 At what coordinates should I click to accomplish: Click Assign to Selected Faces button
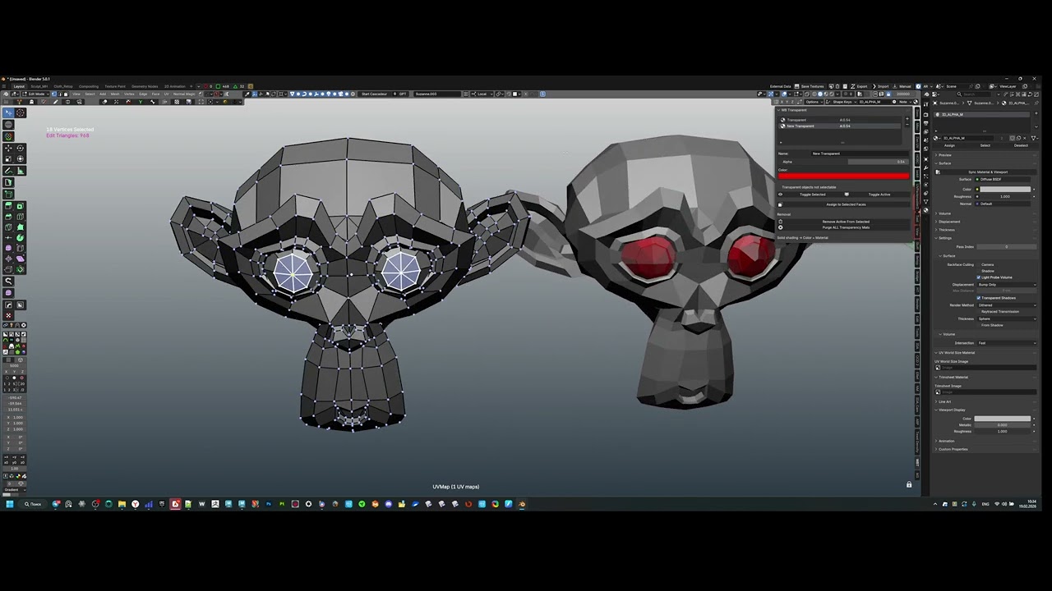coord(846,204)
